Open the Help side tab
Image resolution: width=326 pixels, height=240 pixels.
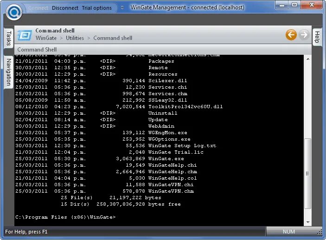click(x=317, y=37)
